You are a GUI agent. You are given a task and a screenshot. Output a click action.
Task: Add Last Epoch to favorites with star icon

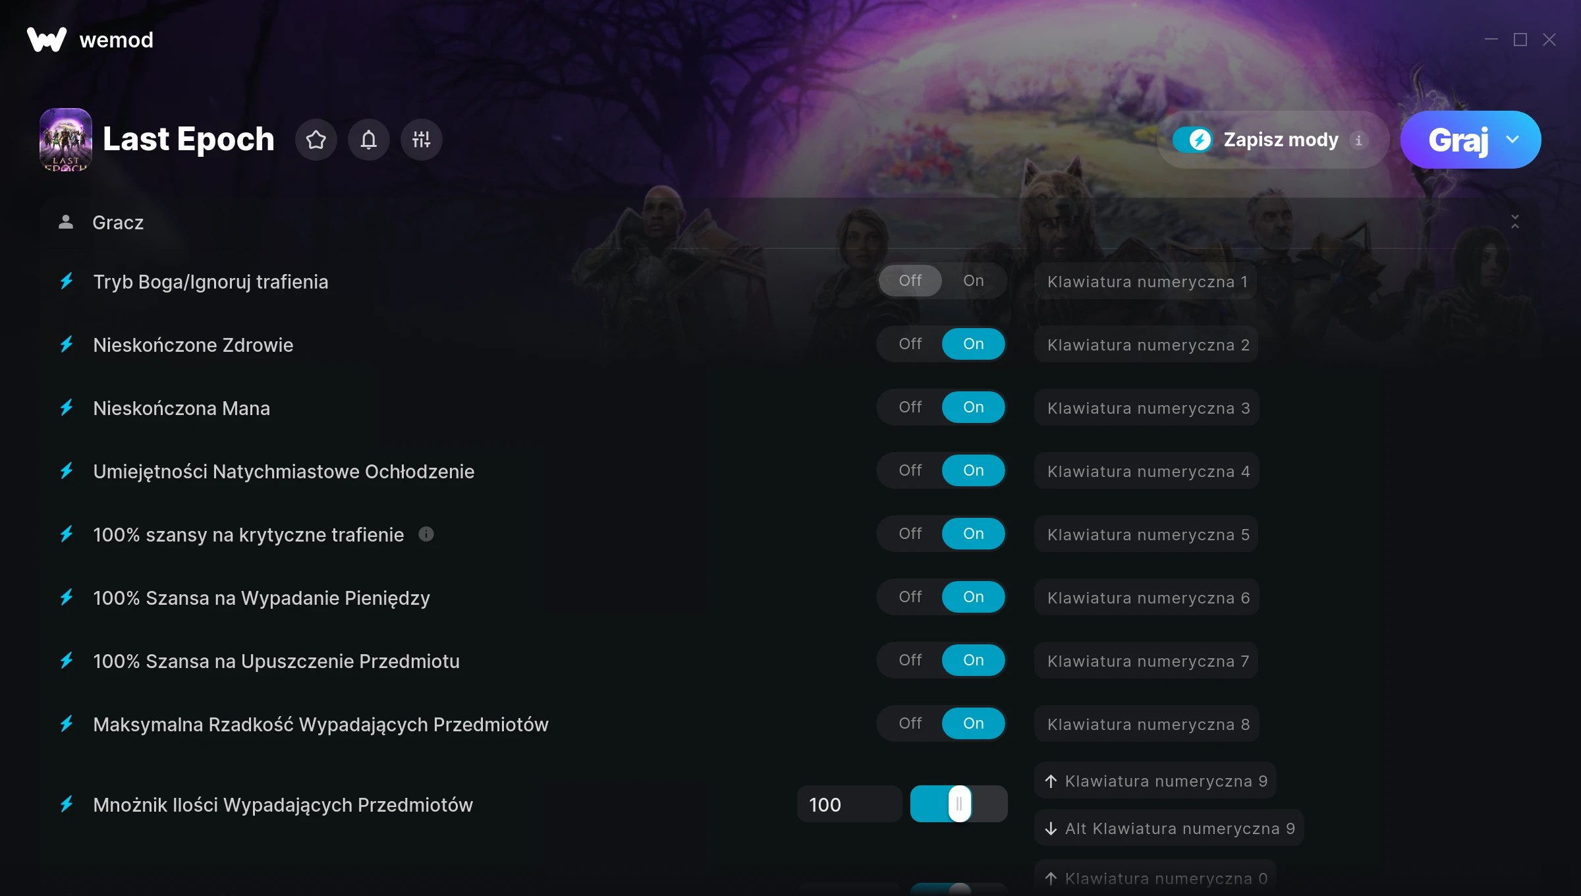(x=316, y=140)
